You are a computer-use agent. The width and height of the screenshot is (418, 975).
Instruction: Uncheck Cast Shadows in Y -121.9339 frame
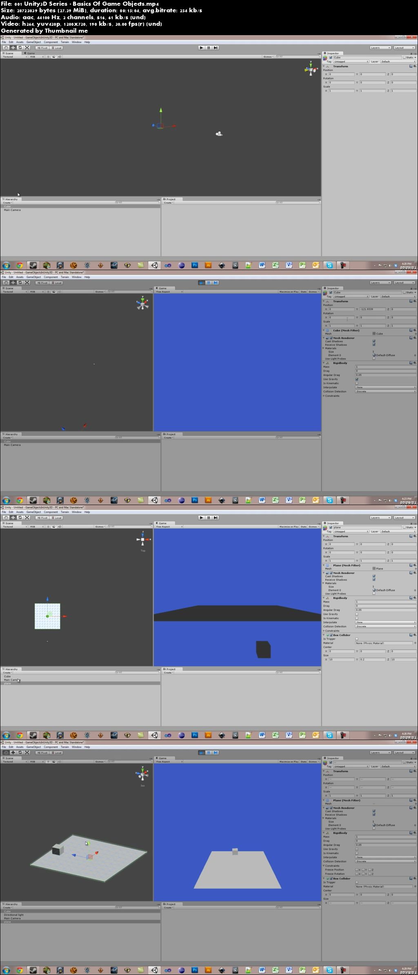[x=374, y=341]
